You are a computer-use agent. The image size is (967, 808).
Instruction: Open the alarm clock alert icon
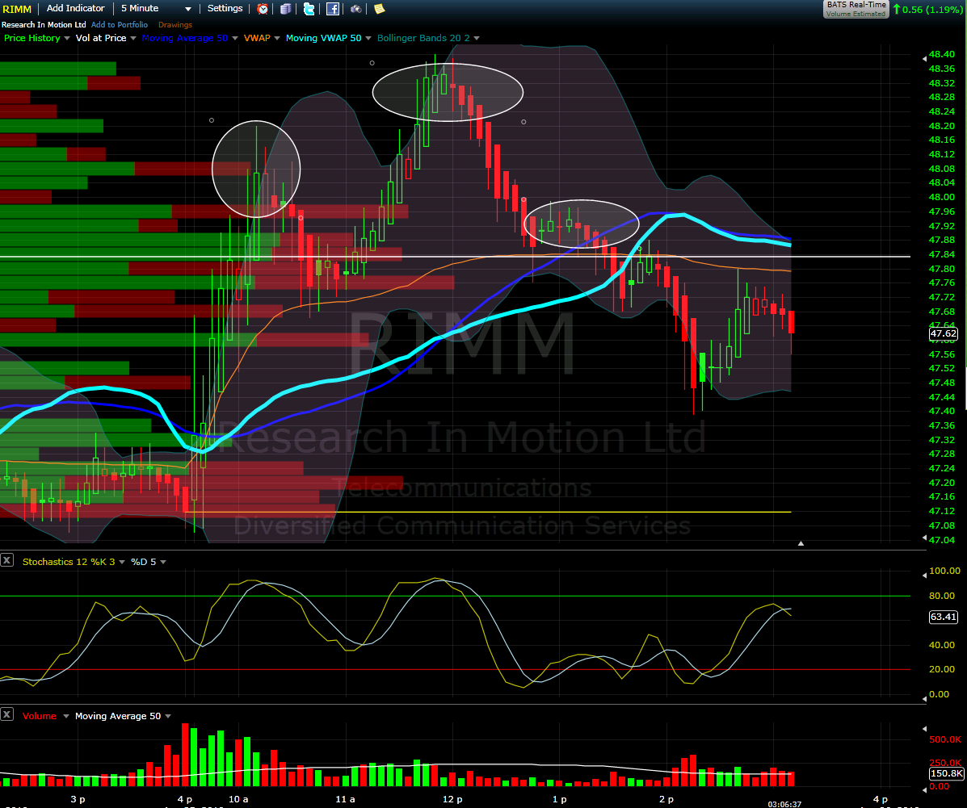pos(263,9)
